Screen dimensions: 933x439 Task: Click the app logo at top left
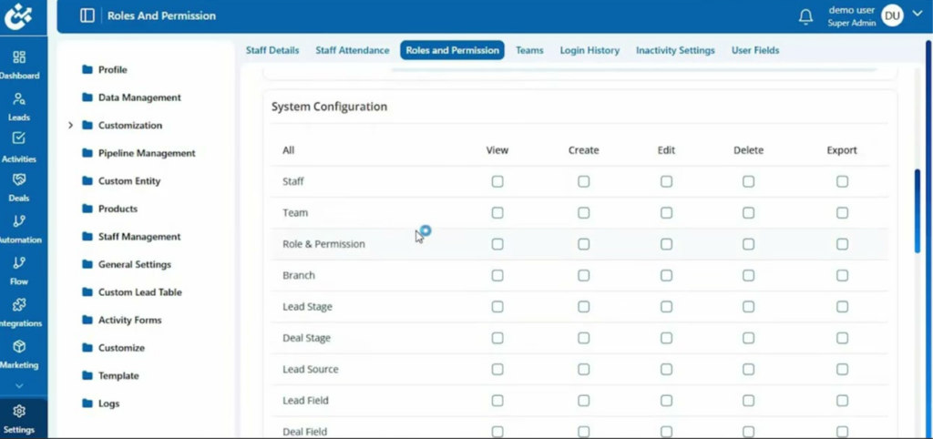(x=18, y=16)
